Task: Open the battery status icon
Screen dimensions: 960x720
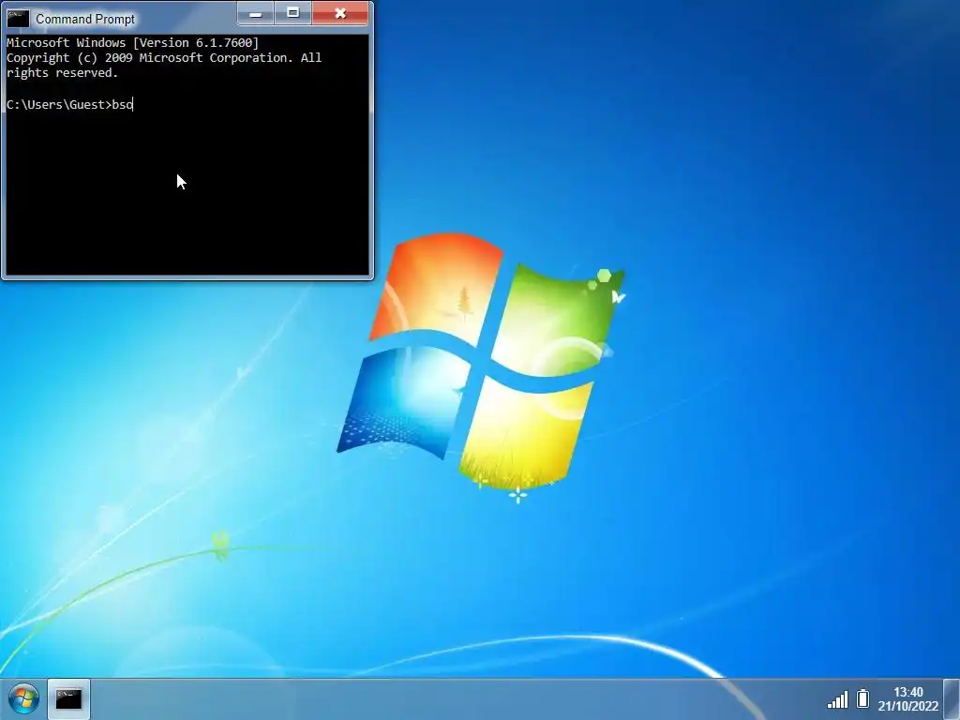Action: click(x=862, y=698)
